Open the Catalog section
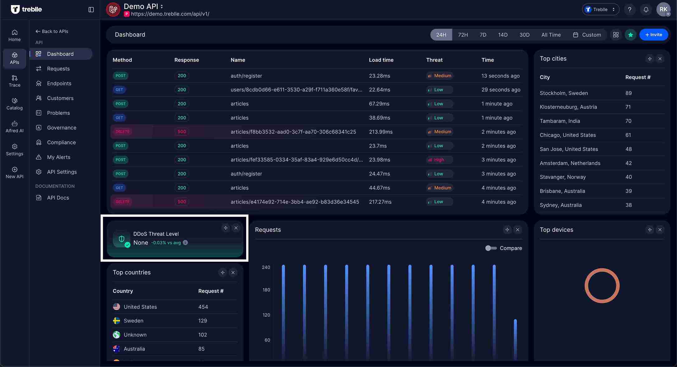The image size is (677, 367). (14, 104)
